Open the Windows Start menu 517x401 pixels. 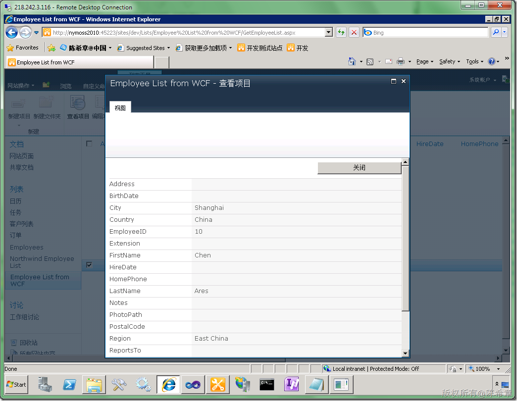coord(16,385)
